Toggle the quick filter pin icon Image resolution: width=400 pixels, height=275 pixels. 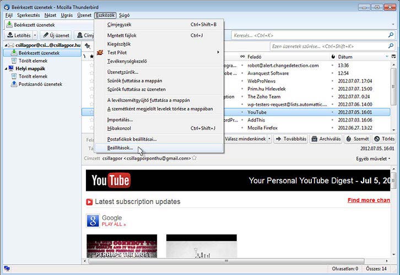tap(88, 47)
